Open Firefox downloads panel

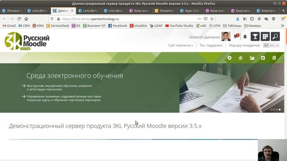click(238, 19)
